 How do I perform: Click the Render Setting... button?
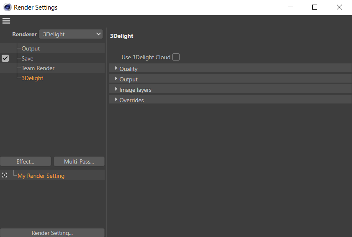[x=52, y=233]
